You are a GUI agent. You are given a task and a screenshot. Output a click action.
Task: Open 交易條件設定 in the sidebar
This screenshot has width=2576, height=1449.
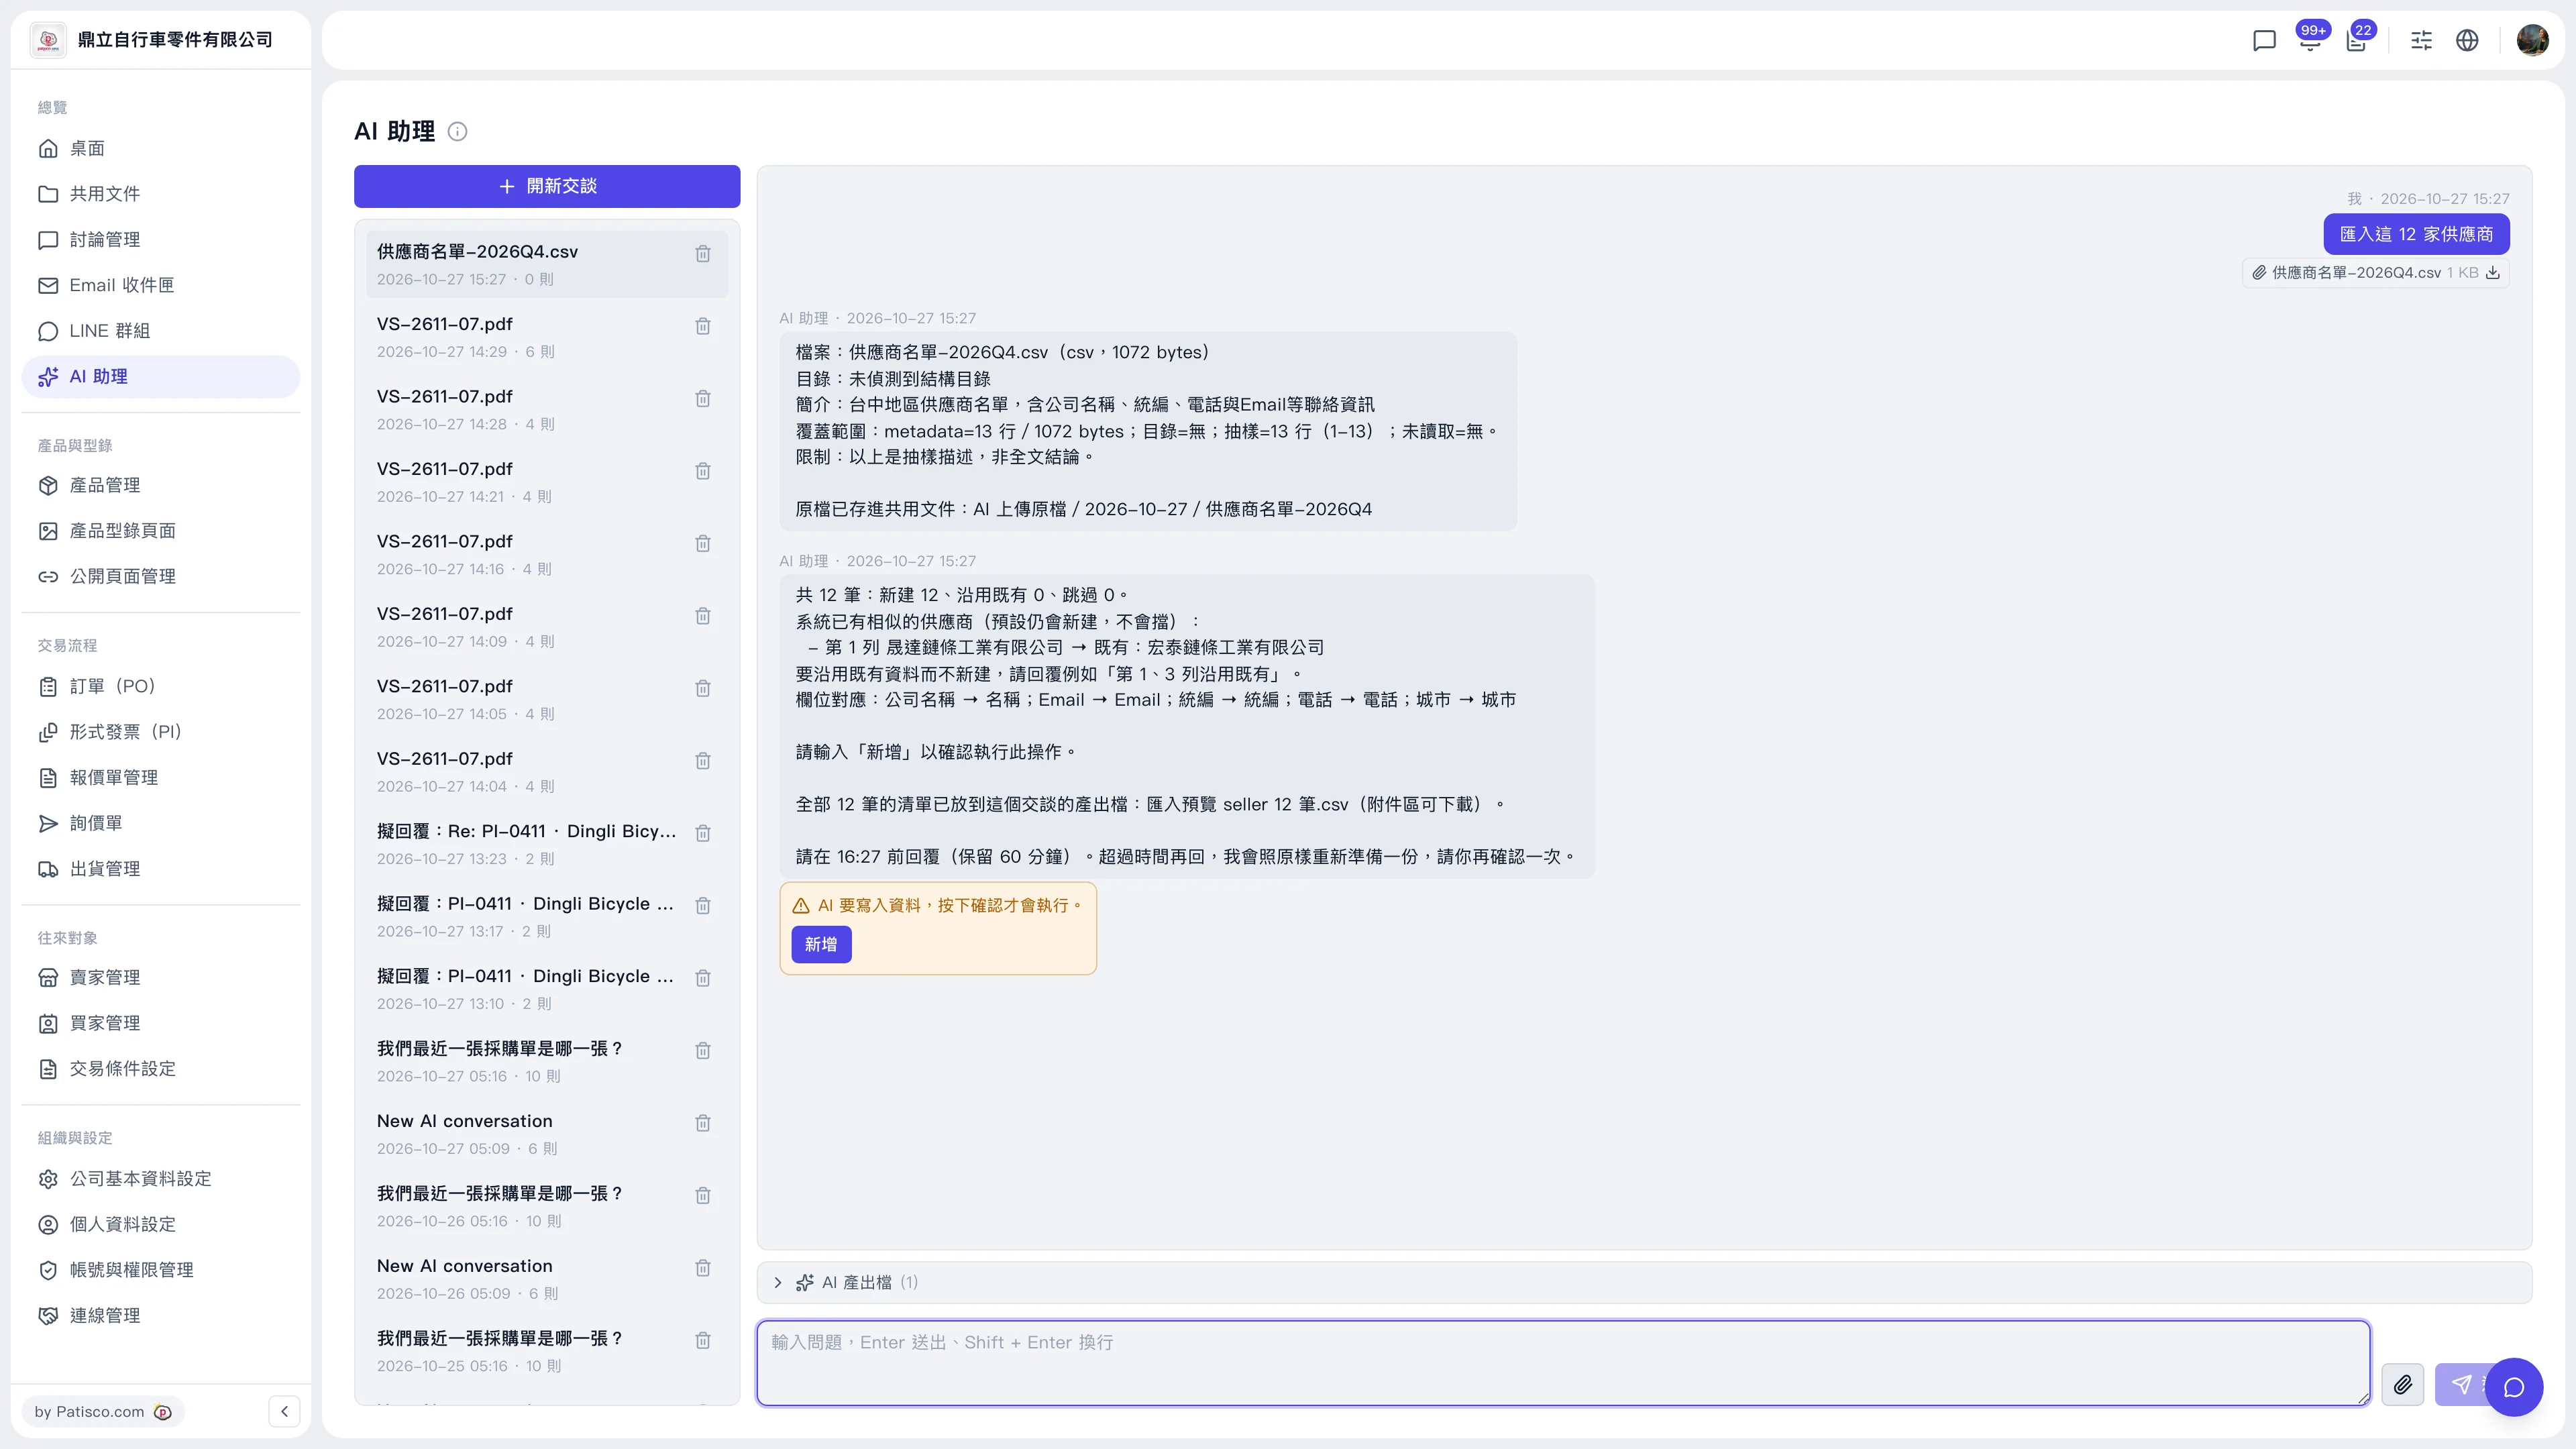pyautogui.click(x=161, y=1069)
